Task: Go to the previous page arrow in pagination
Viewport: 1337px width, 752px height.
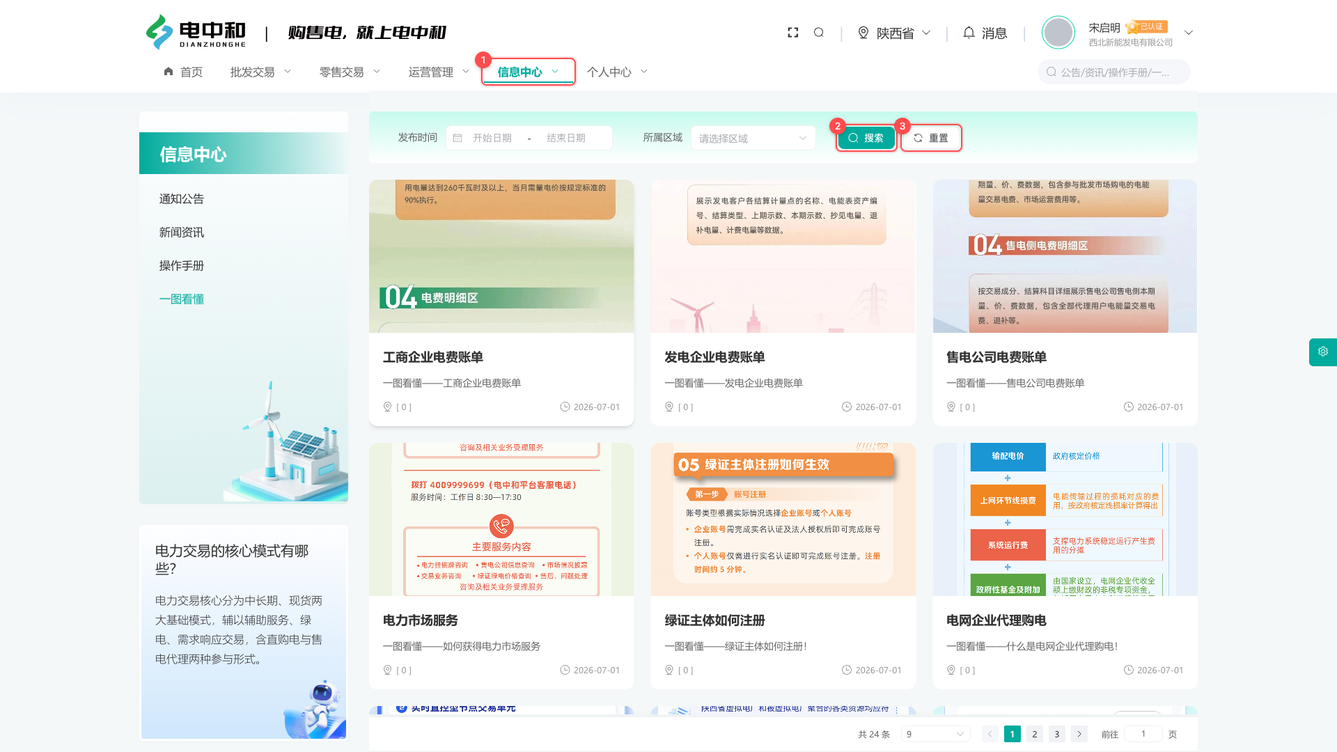Action: pos(990,734)
